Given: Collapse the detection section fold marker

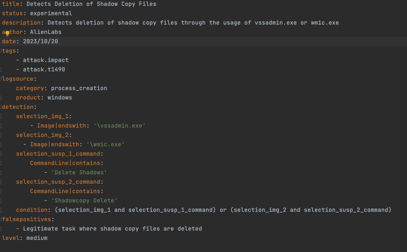Looking at the screenshot, I should pos(1,107).
